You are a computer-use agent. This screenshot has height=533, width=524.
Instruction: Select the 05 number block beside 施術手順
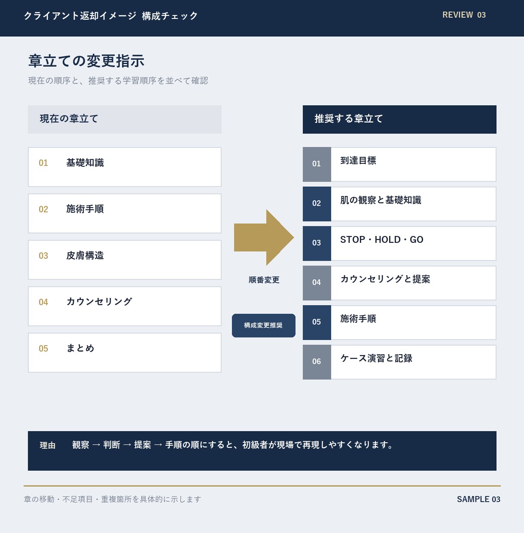coord(317,322)
